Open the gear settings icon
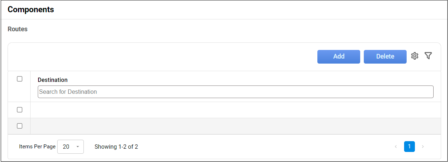This screenshot has height=162, width=448. tap(415, 56)
